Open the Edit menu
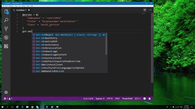This screenshot has width=195, height=109. [6, 6]
